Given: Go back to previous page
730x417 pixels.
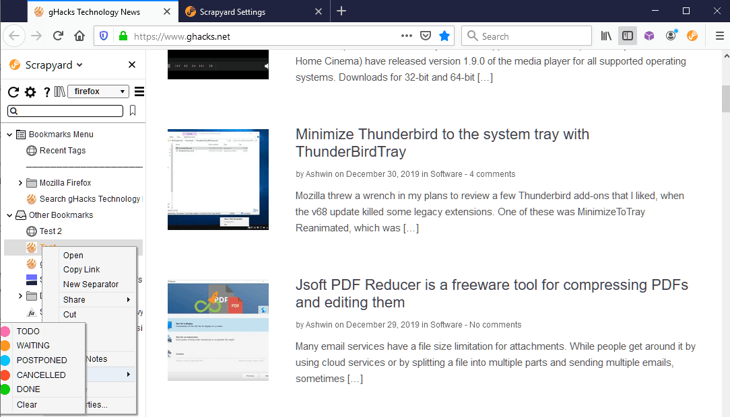Looking at the screenshot, I should pyautogui.click(x=14, y=36).
